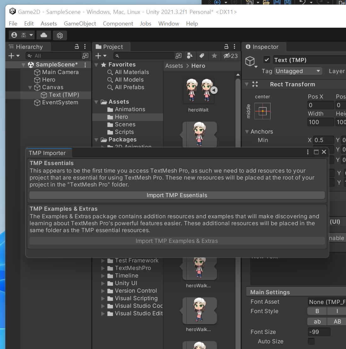Toggle Text (TMP) active checkbox
The height and width of the screenshot is (349, 346).
coord(267,60)
